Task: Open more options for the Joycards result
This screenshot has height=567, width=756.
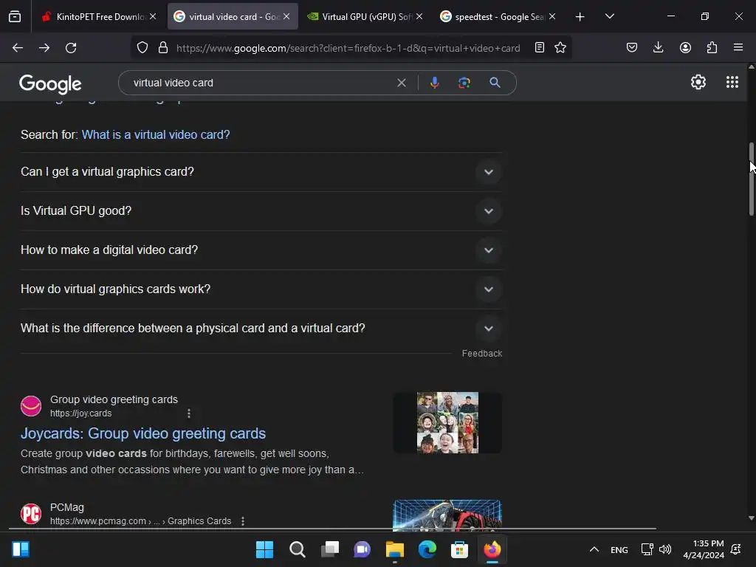Action: click(x=189, y=413)
